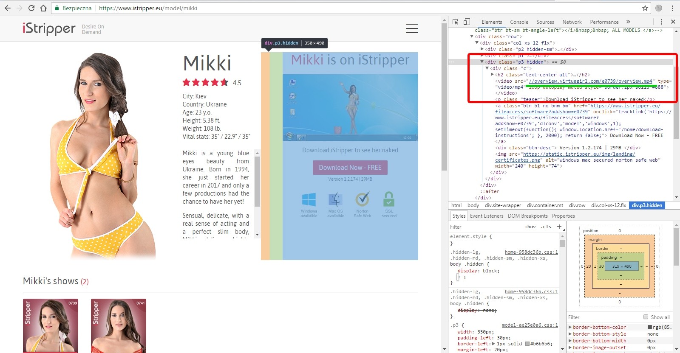Screen dimensions: 680x353
Task: Toggle the :hov element state button
Action: (x=530, y=227)
